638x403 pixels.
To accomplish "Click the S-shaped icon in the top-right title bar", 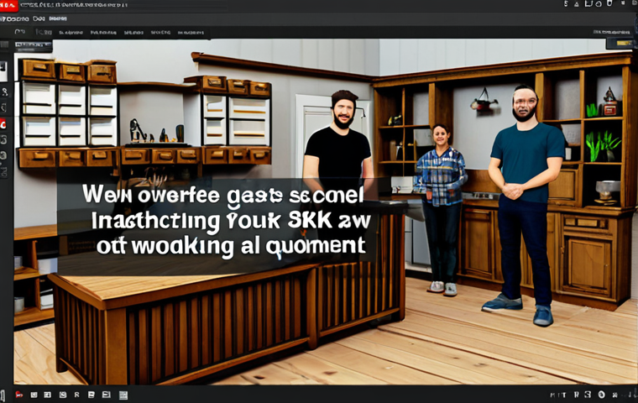I will [566, 4].
